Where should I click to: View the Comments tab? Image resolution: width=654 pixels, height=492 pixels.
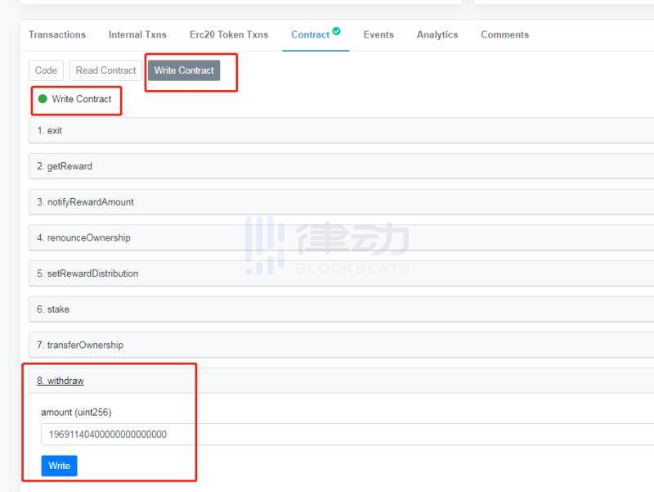click(504, 34)
